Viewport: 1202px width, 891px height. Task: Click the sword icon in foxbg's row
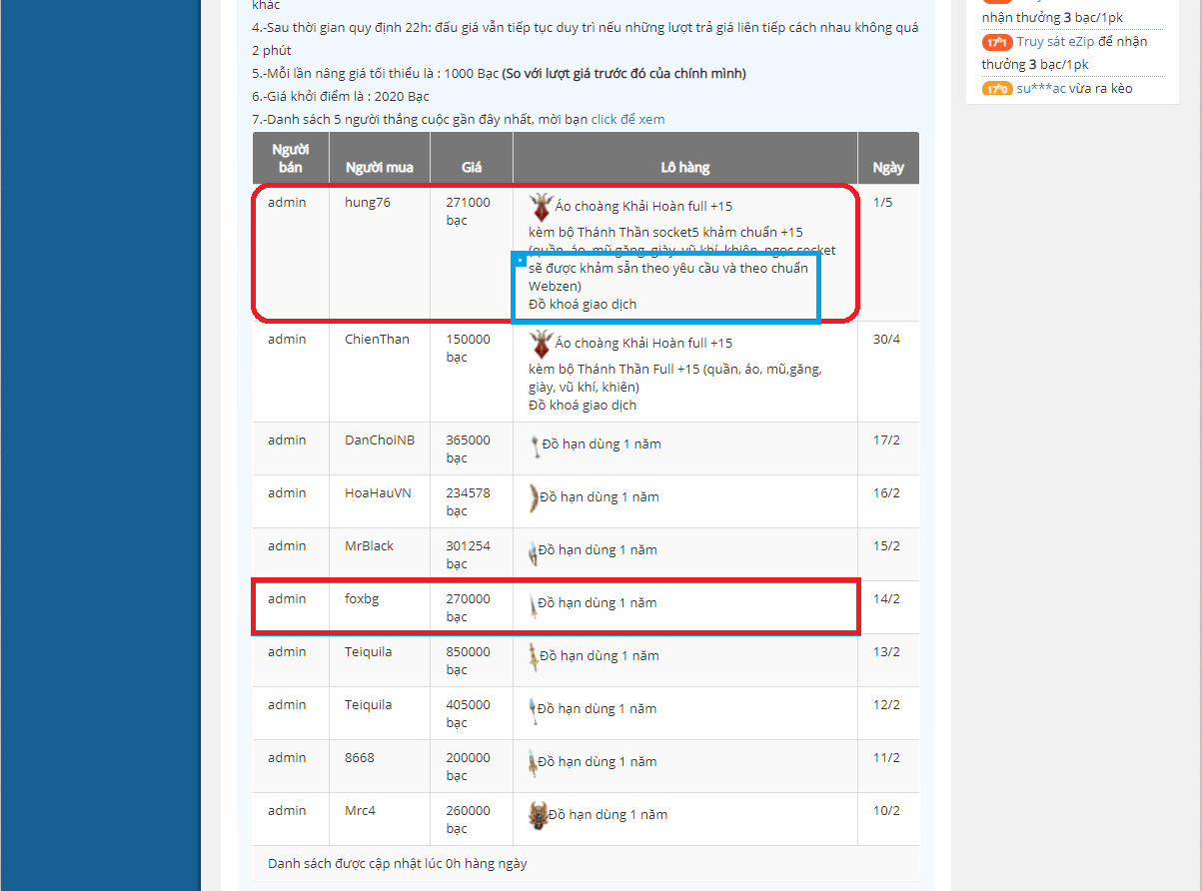(534, 604)
